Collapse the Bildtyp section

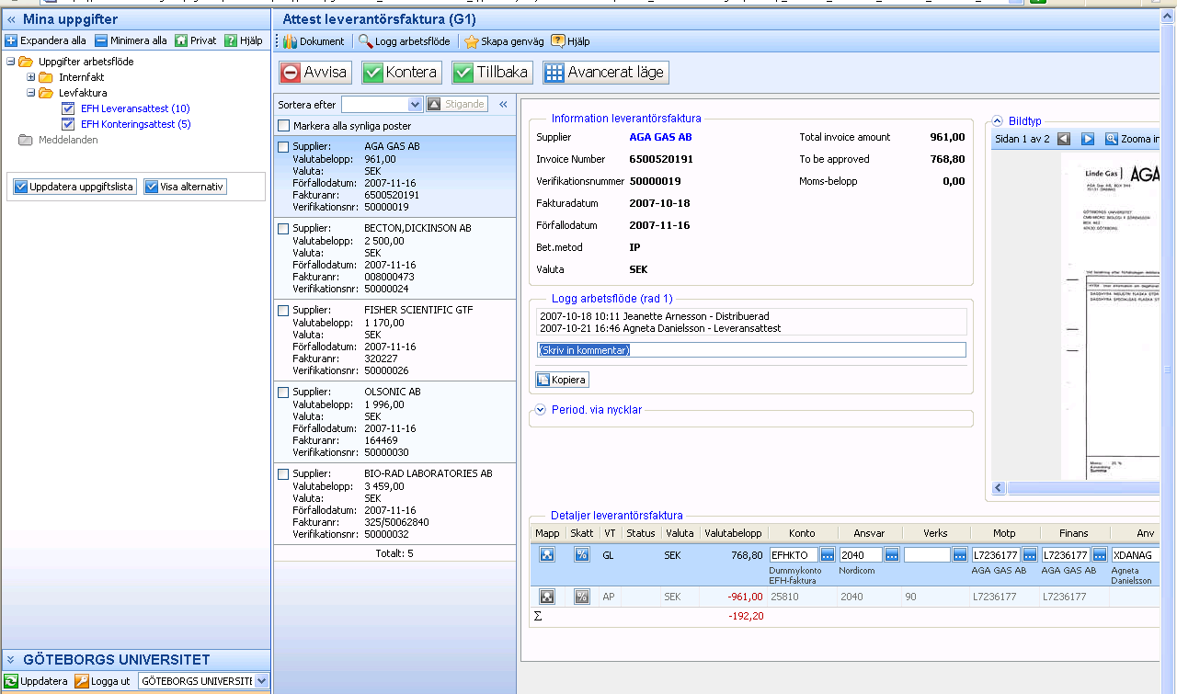[x=997, y=121]
